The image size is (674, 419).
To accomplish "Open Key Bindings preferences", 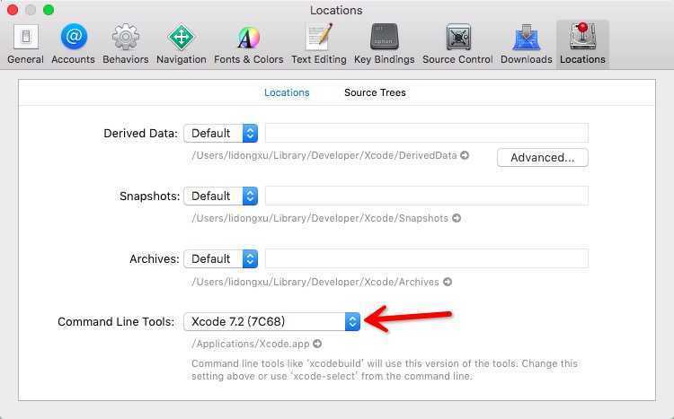I will point(385,44).
